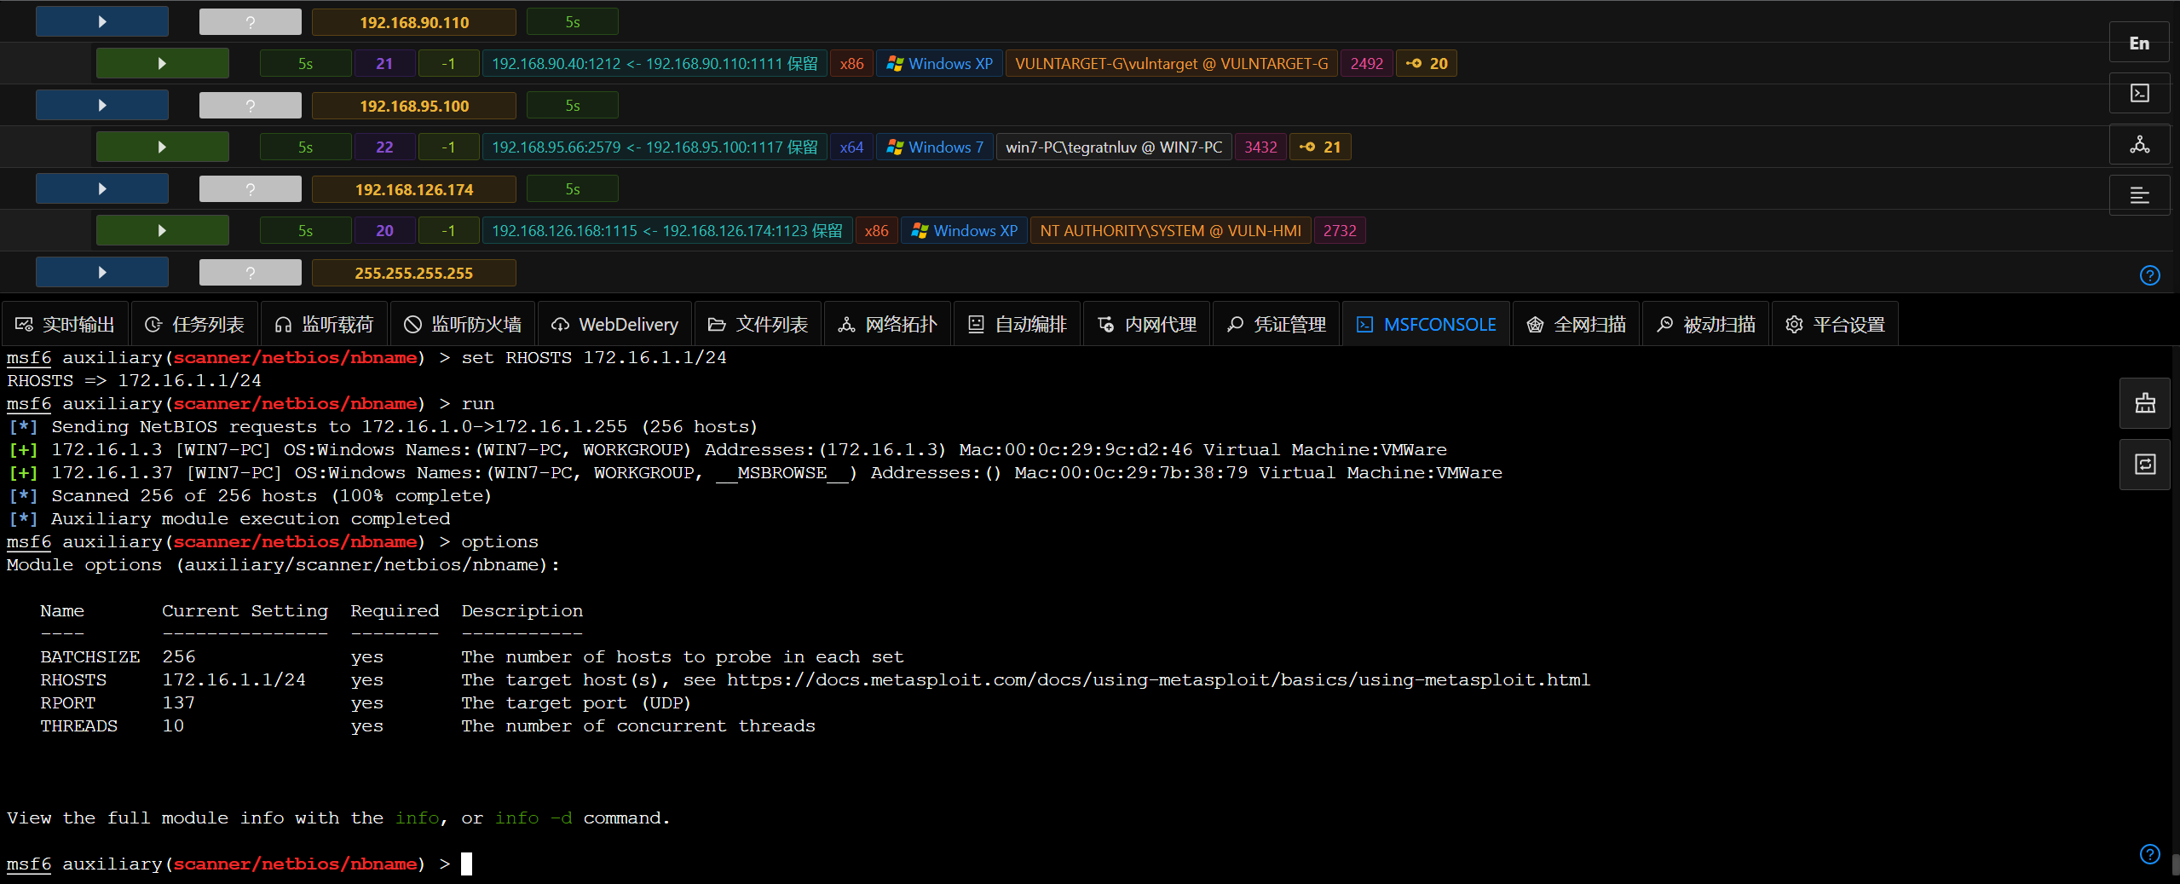Click the PID 2492 tag
2180x884 pixels.
1367,64
